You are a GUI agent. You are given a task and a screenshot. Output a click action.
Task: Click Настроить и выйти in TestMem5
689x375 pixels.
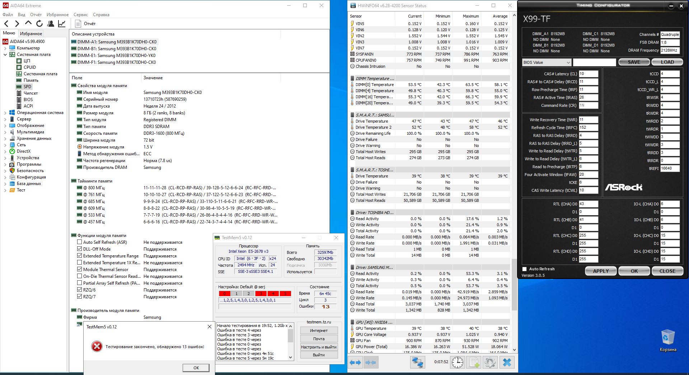pos(319,347)
